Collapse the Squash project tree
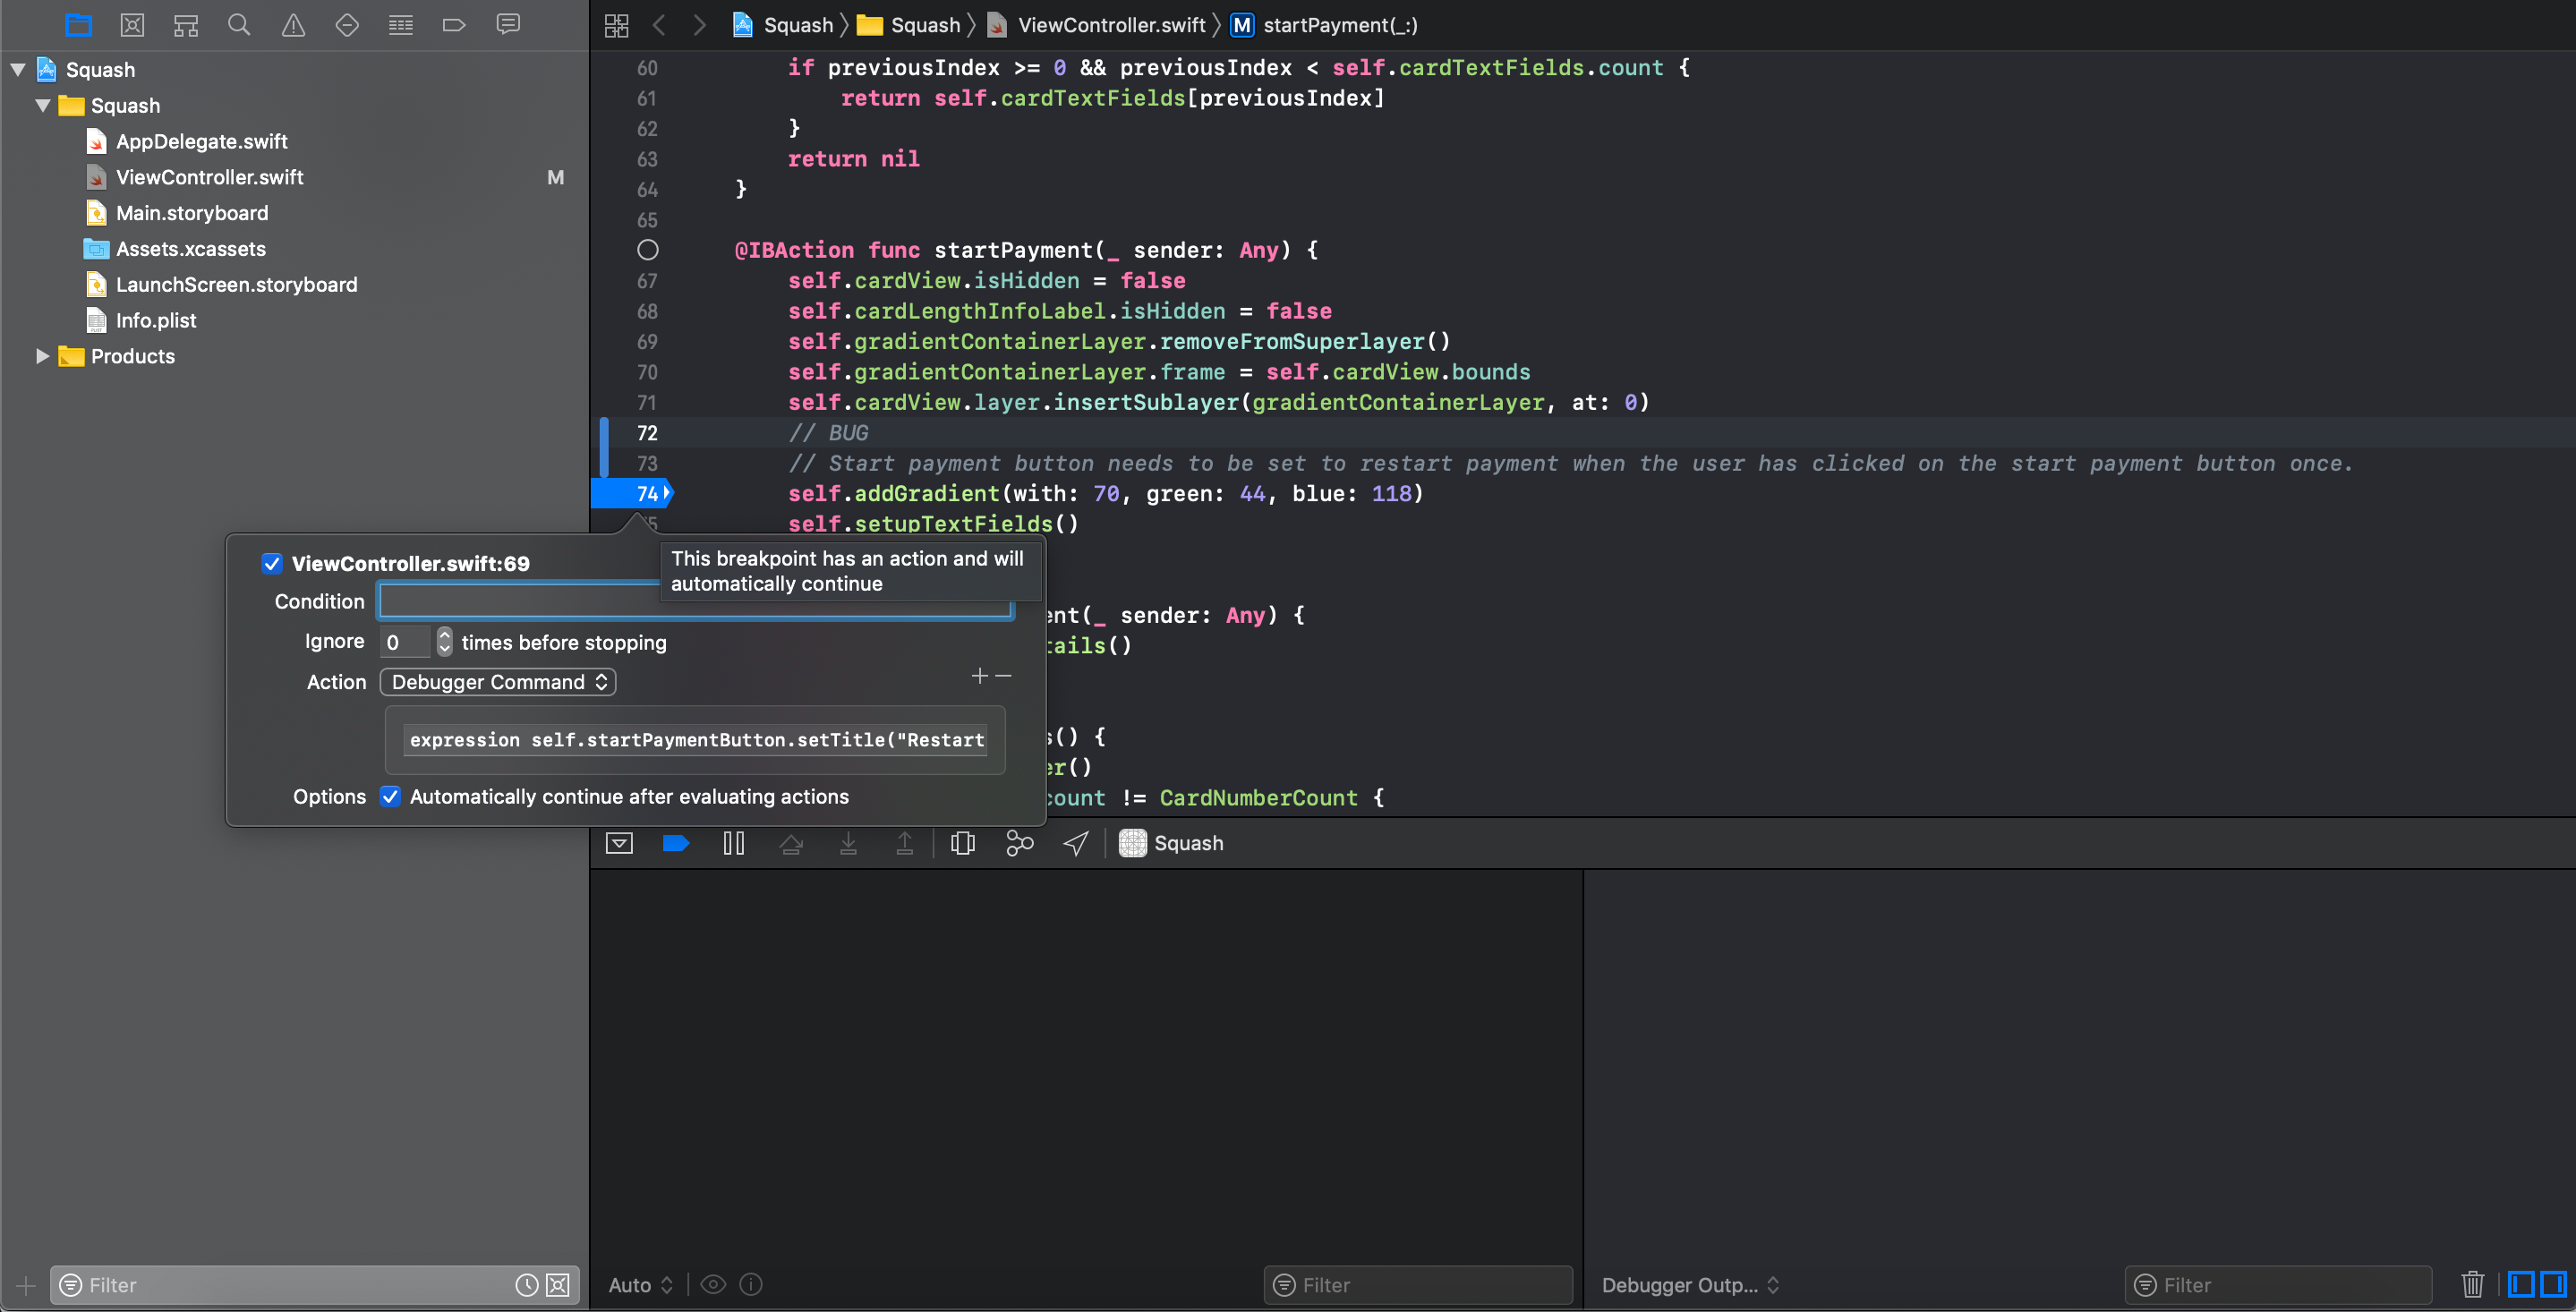Image resolution: width=2576 pixels, height=1312 pixels. (16, 69)
